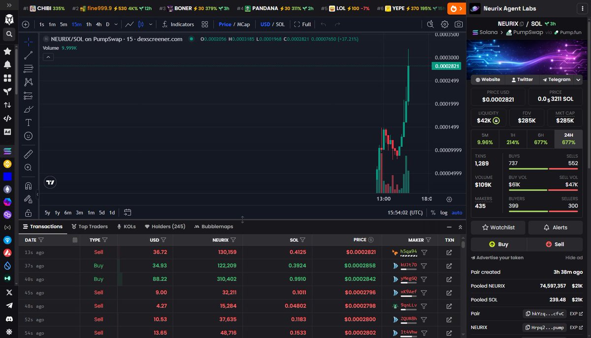Open chart settings gear icon
This screenshot has width=591, height=338.
pos(445,24)
